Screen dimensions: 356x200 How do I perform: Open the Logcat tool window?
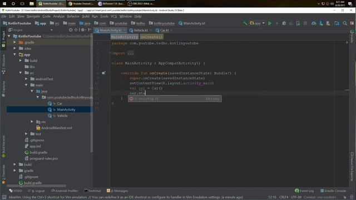click(x=36, y=191)
